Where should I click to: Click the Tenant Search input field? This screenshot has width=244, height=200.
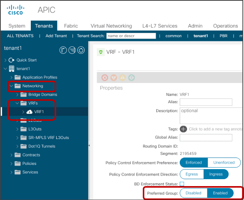point(131,36)
